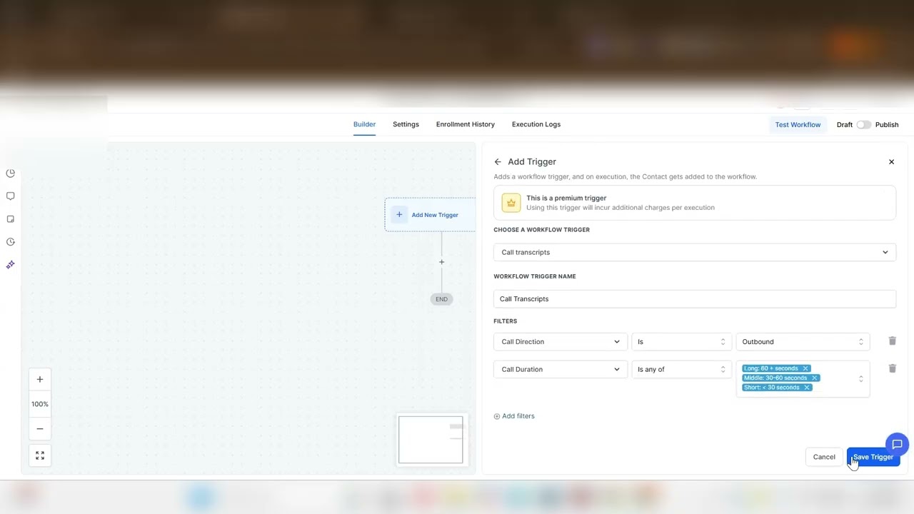This screenshot has width=914, height=514.
Task: Remove the Middle: 30-60 seconds tag
Action: pos(814,378)
